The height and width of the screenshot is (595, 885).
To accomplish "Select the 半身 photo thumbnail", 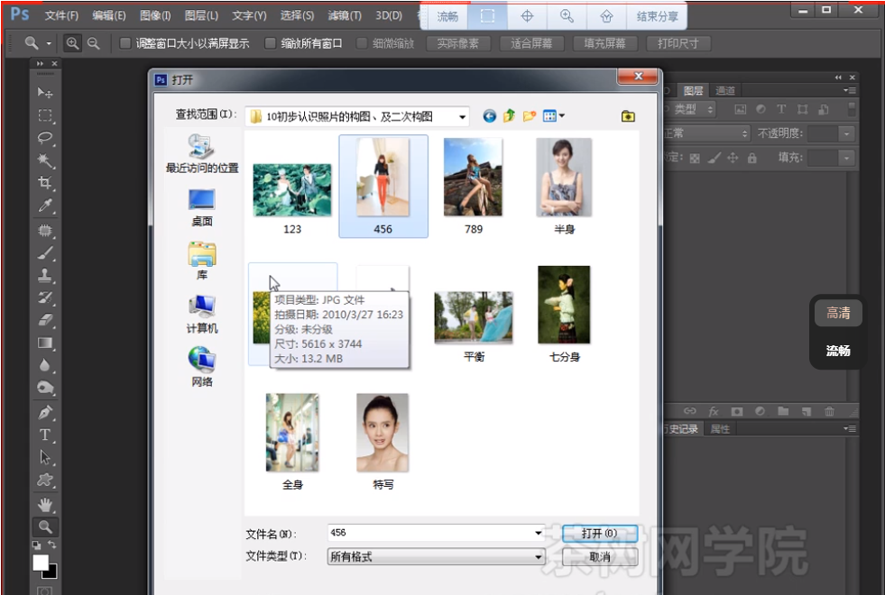I will click(x=564, y=178).
